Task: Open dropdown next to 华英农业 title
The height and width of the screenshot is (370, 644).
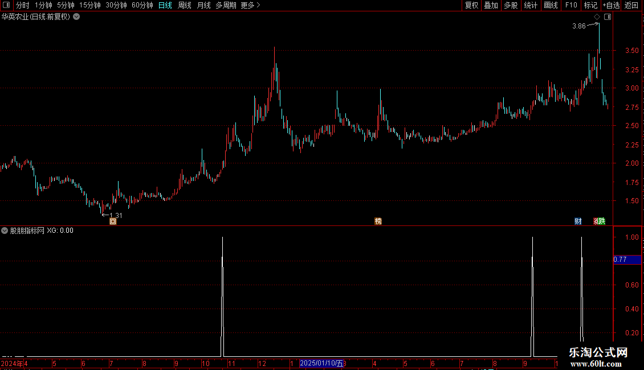Action: [76, 17]
